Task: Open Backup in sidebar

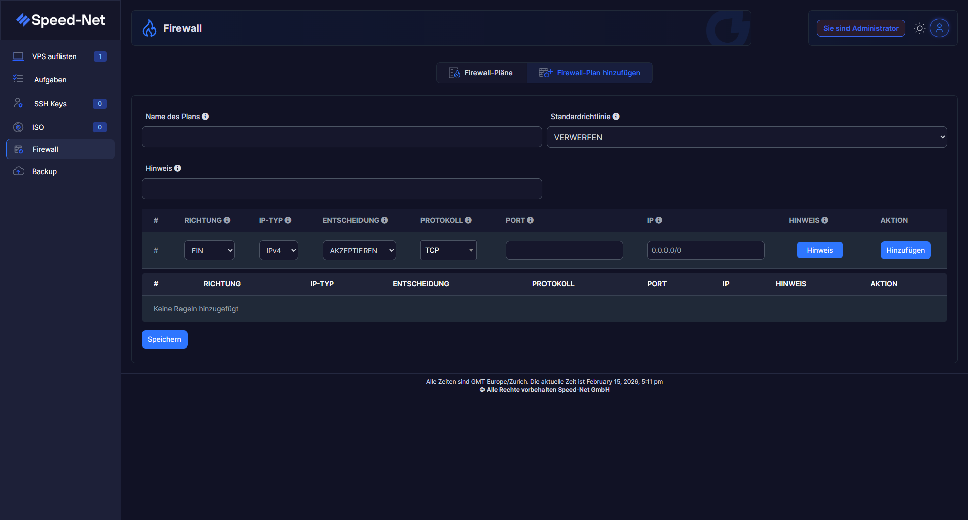Action: click(x=60, y=171)
